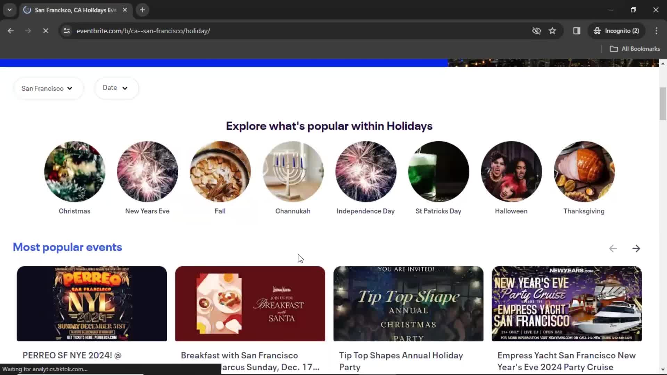The image size is (667, 375).
Task: Select the Christmas holiday category image
Action: click(75, 172)
